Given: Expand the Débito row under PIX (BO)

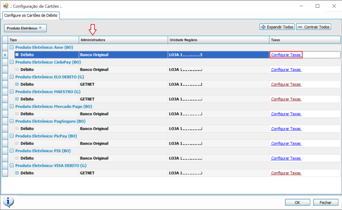Looking at the screenshot, I should pos(17,158).
